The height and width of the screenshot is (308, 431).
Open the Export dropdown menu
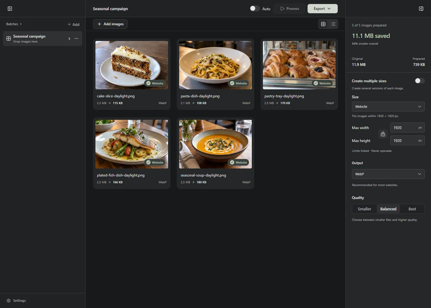(x=323, y=9)
